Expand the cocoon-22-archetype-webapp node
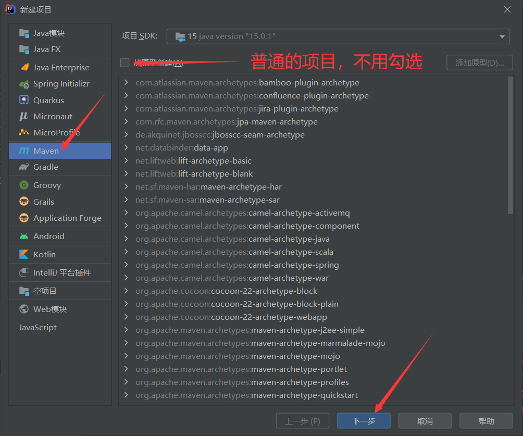Viewport: 523px width, 436px height. 126,317
